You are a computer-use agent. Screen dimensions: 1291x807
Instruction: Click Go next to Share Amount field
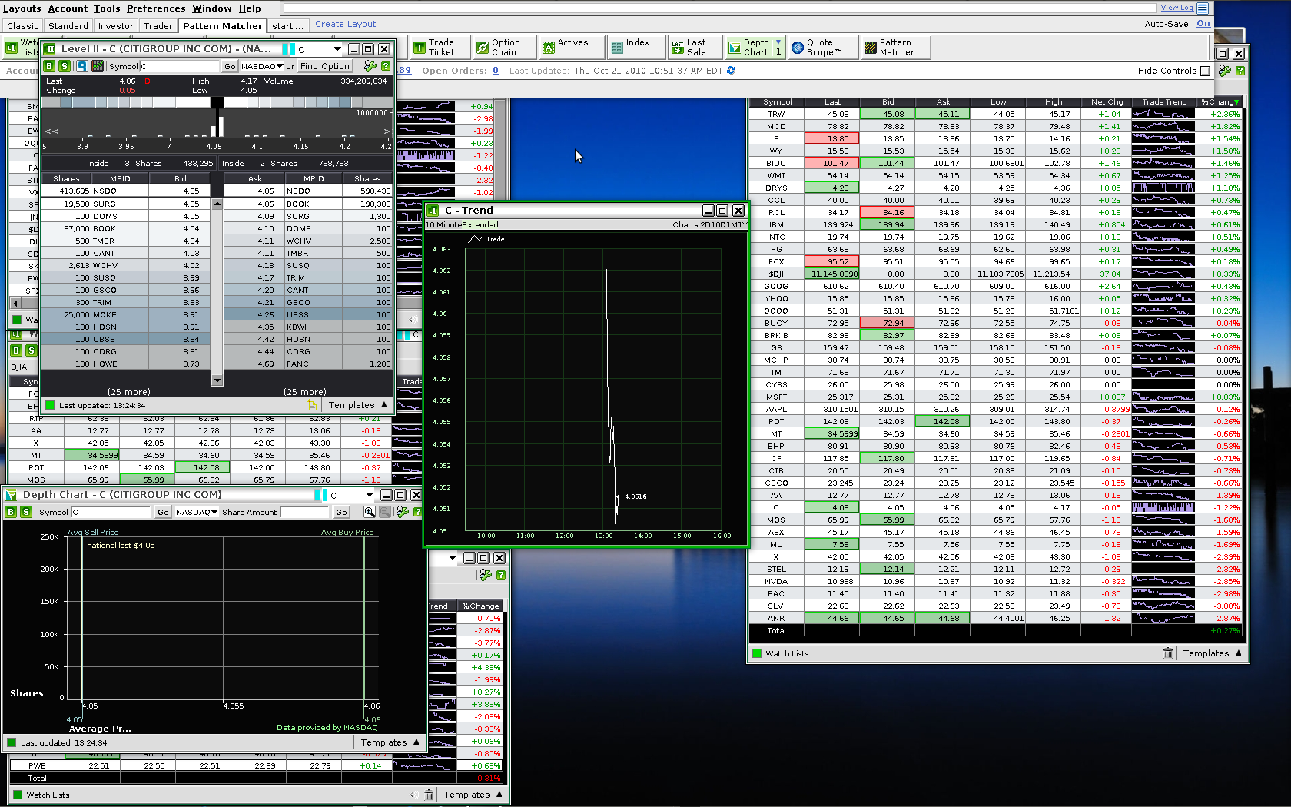341,512
